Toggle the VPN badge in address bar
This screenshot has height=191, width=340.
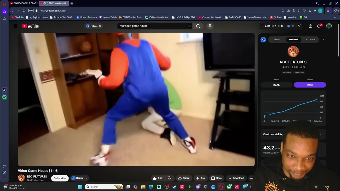(x=31, y=11)
